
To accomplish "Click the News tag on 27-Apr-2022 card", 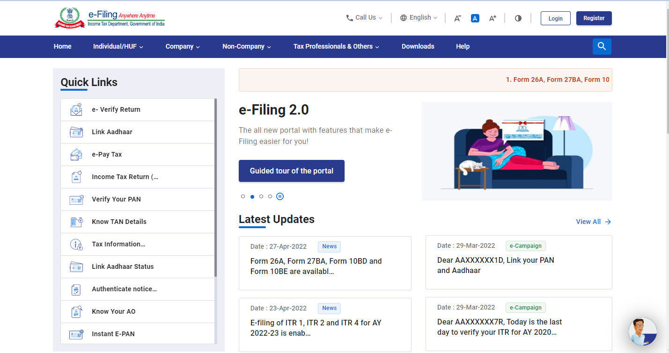I will tap(330, 246).
